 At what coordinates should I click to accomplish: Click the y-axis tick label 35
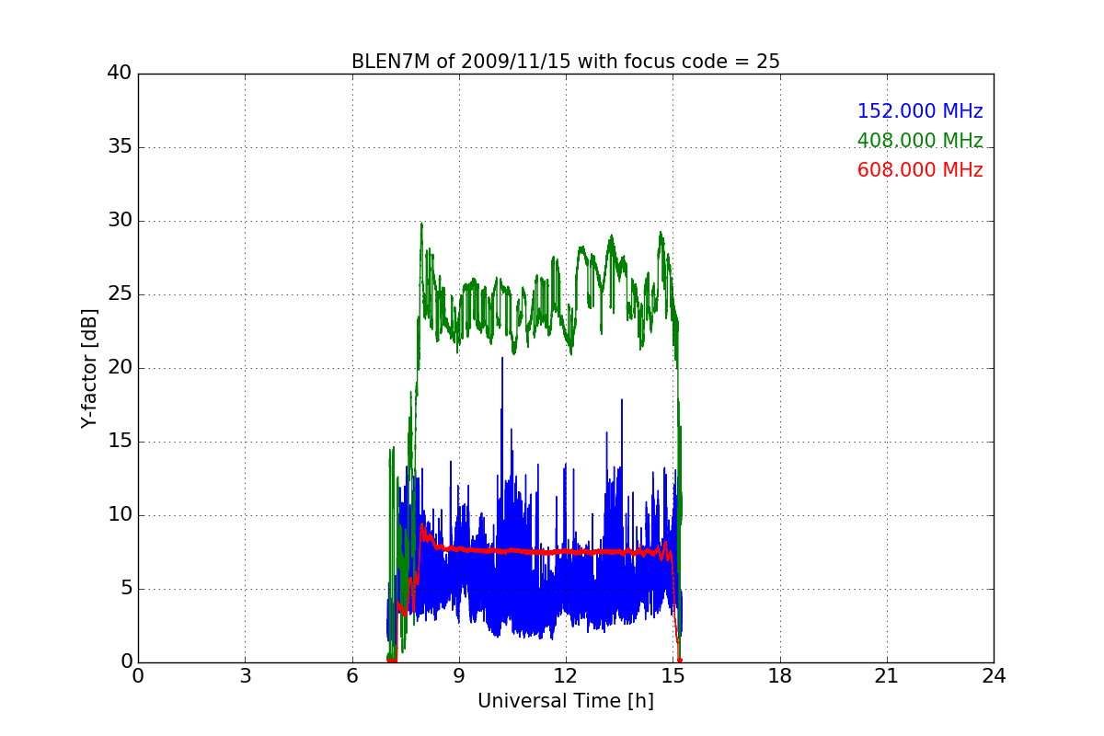pyautogui.click(x=121, y=147)
